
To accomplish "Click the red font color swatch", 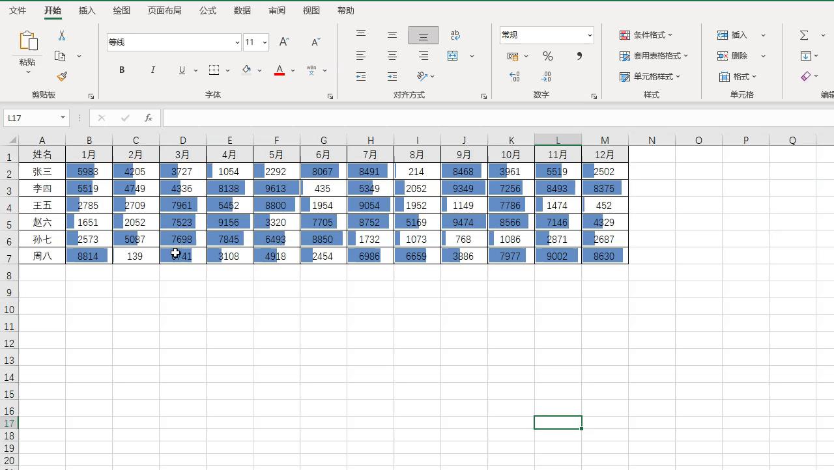I will pyautogui.click(x=279, y=75).
